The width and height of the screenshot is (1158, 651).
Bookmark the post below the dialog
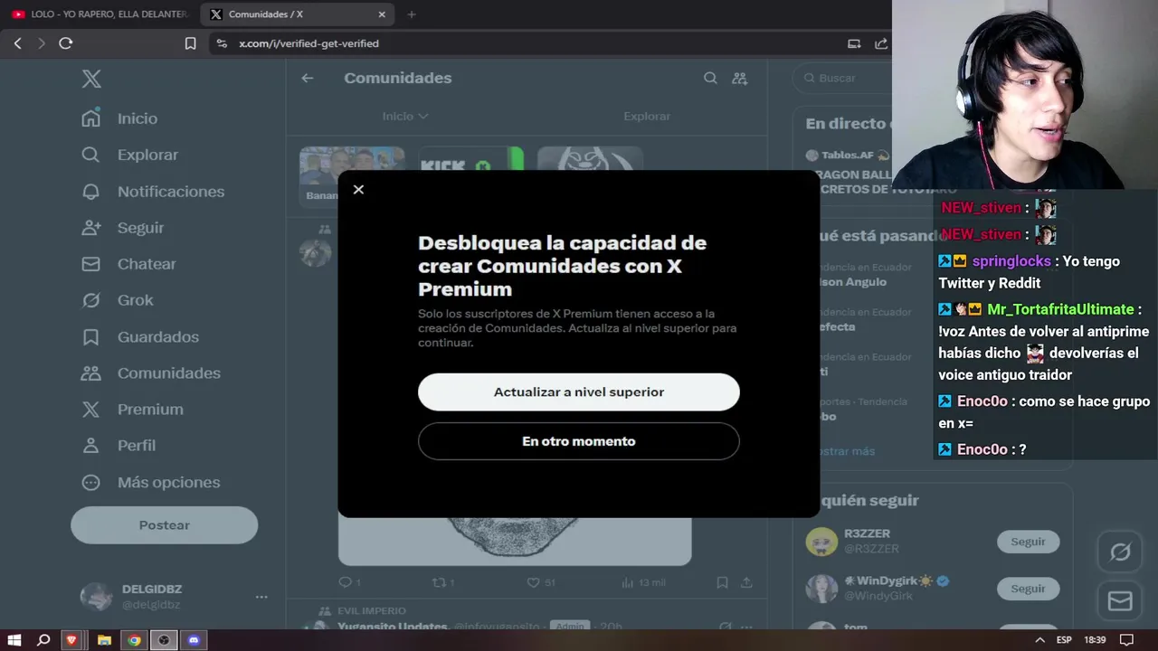722,583
